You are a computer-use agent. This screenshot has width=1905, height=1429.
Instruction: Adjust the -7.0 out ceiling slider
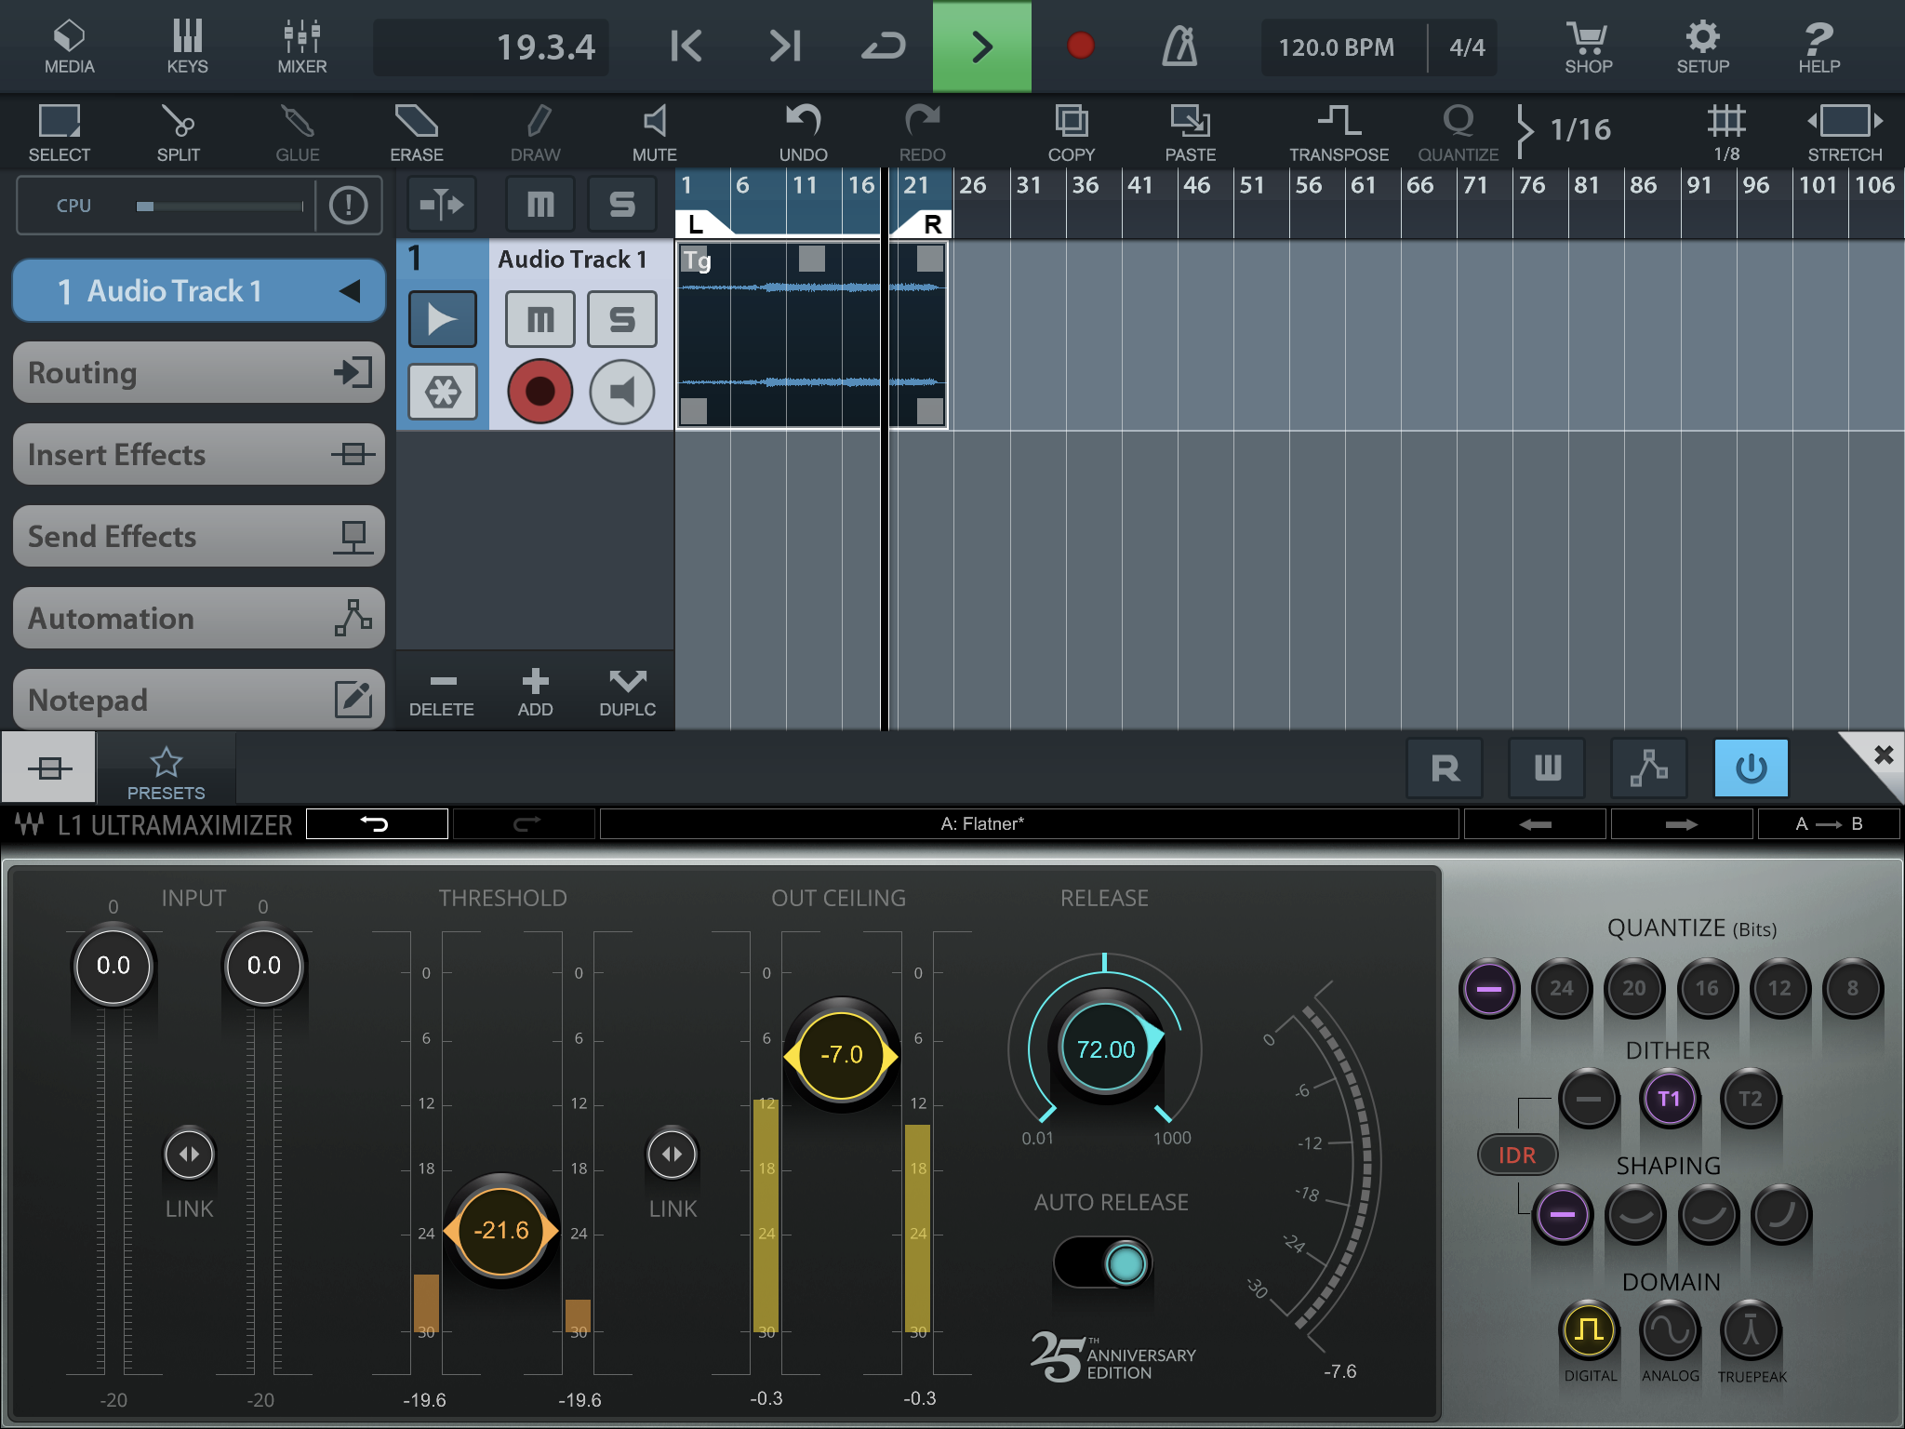pos(841,1054)
